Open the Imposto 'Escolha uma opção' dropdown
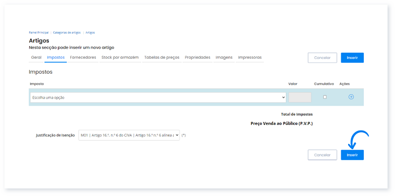Viewport: 395px width, 196px height. [x=158, y=97]
